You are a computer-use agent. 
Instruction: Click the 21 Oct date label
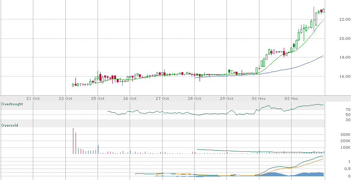pyautogui.click(x=33, y=98)
